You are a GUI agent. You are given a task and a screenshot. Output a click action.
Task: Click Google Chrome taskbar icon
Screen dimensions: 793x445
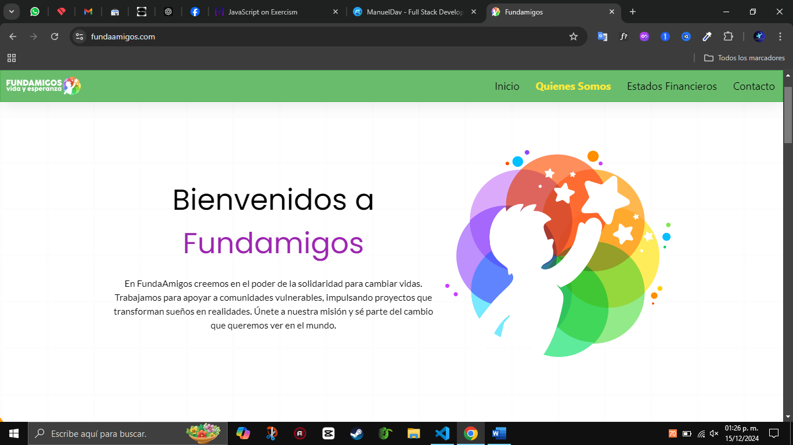[471, 433]
